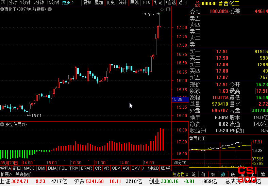Screen dimensions: 268x186
Task: Click the 买三 price 17.89
Action: coord(222,64)
